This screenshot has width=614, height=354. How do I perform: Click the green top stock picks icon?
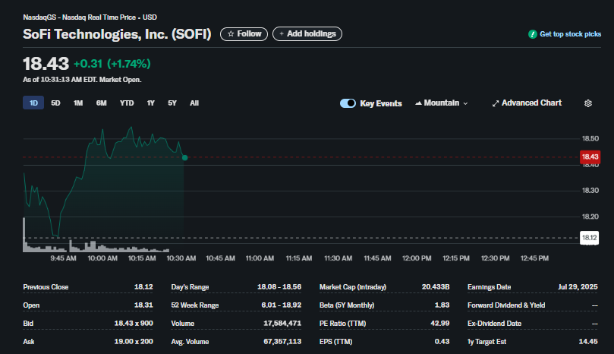tap(533, 34)
